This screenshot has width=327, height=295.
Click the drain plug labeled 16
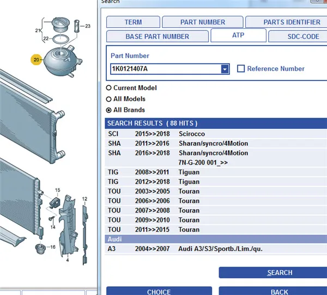(40, 249)
